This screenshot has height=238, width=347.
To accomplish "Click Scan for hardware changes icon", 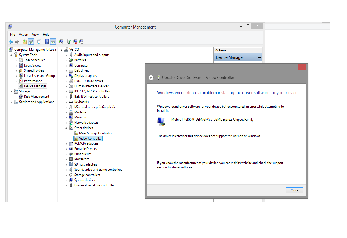I will (61, 42).
